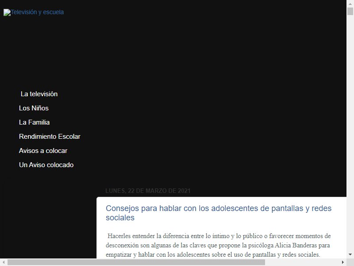Click the horizontal scrollbar left arrow
The image size is (354, 266).
4,262
